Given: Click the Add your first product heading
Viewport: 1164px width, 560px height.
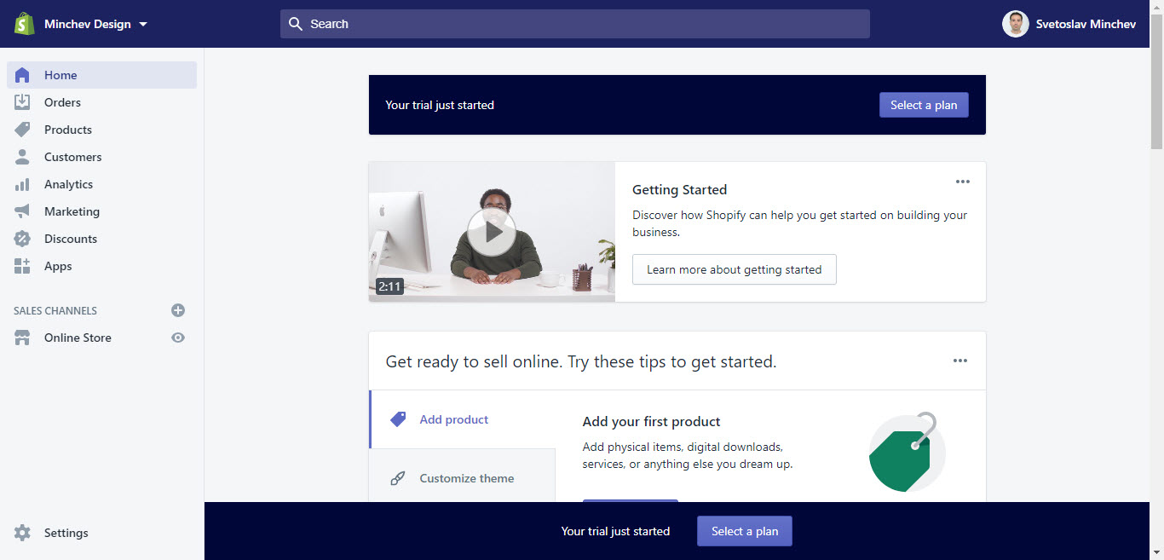Looking at the screenshot, I should [652, 421].
